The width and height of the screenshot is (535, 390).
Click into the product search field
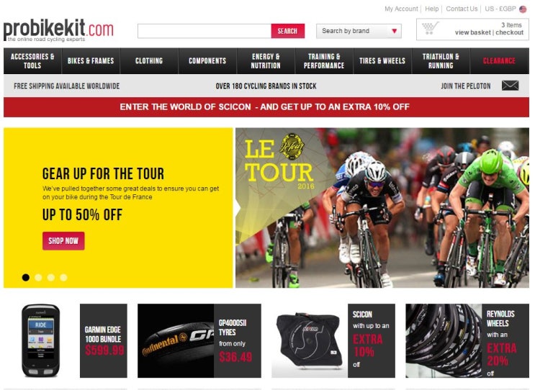[x=204, y=31]
